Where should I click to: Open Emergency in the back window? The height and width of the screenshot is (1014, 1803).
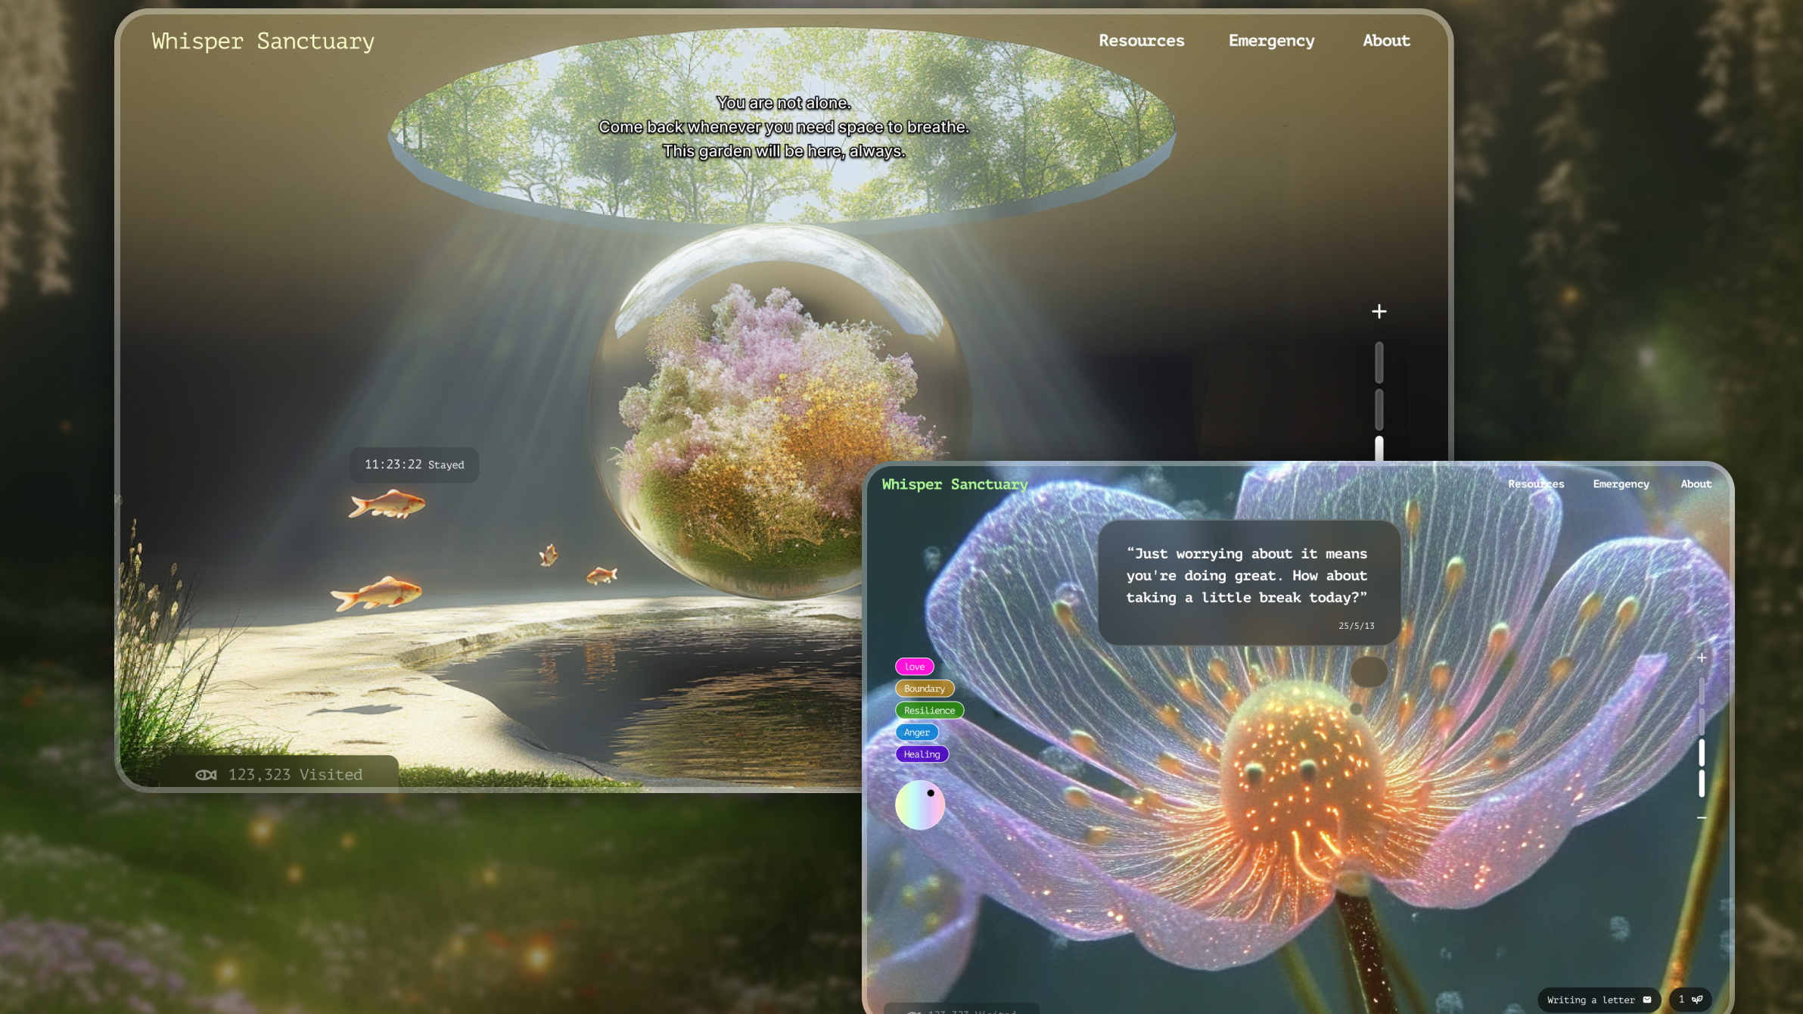click(x=1271, y=41)
